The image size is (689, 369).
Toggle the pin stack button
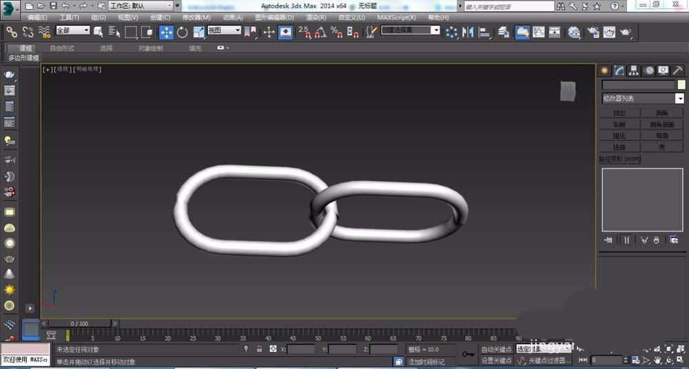click(608, 240)
